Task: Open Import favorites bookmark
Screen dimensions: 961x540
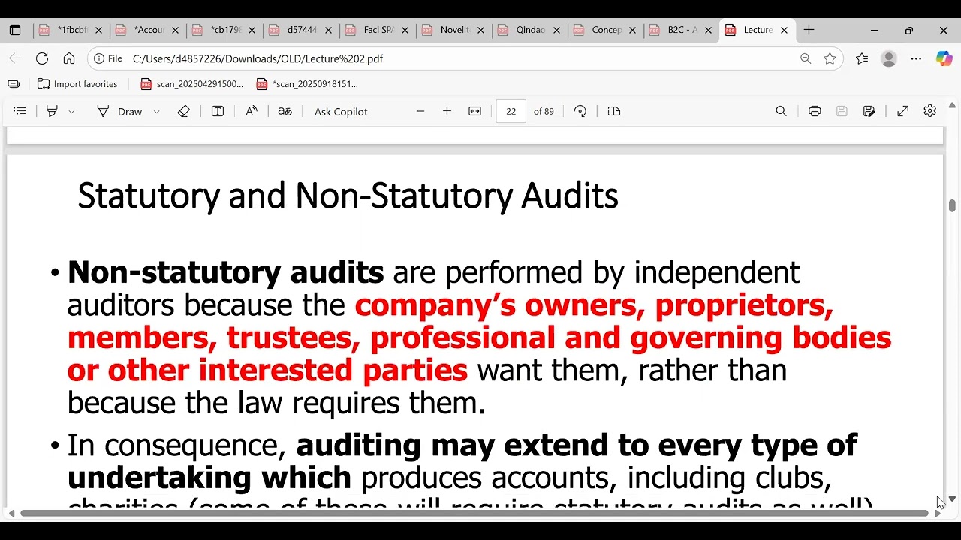Action: (77, 84)
